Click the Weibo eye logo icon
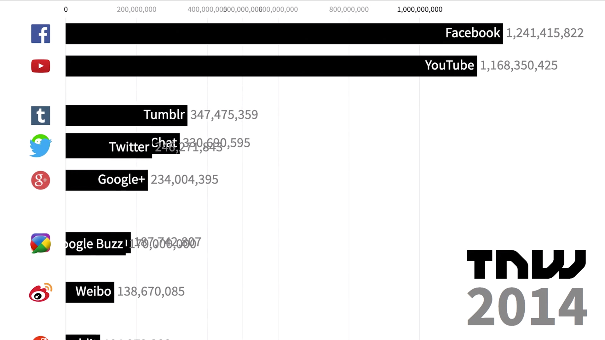 (x=41, y=292)
